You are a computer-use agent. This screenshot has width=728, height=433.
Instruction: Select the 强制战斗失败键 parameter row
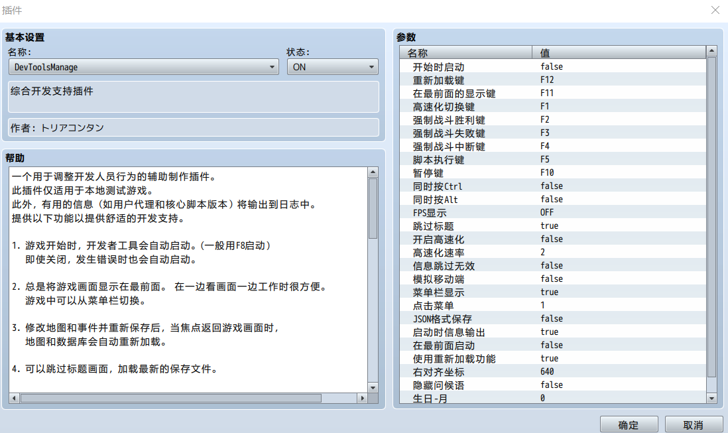552,133
